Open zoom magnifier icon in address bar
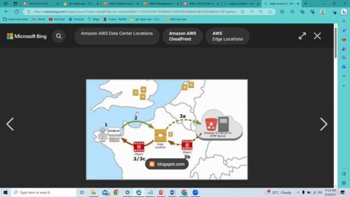350x197 pixels. [x=261, y=11]
